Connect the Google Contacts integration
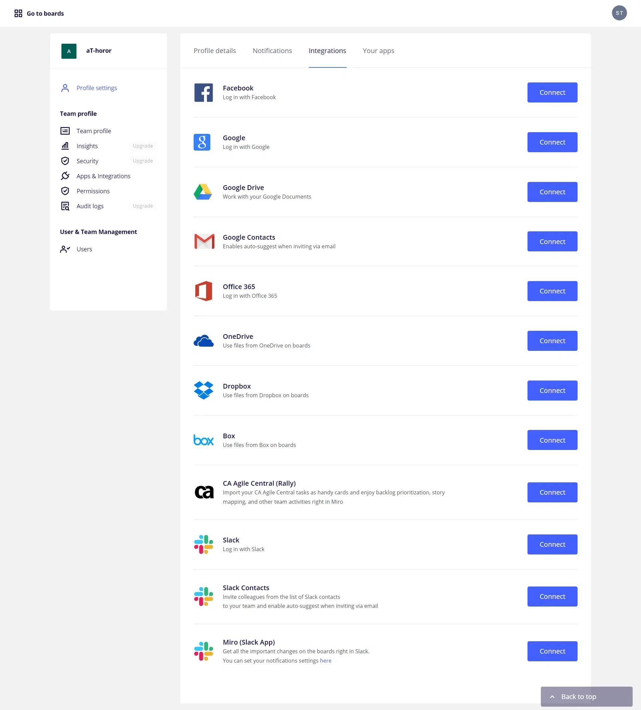 click(552, 242)
